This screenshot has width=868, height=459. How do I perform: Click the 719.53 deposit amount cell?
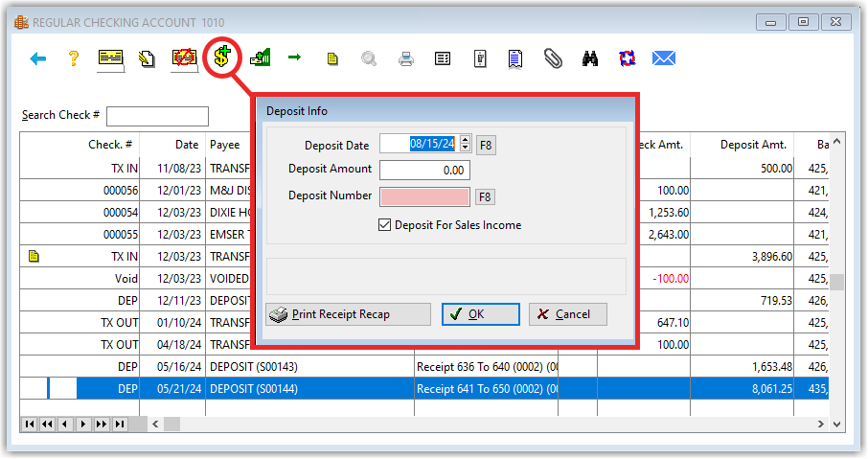(x=742, y=301)
